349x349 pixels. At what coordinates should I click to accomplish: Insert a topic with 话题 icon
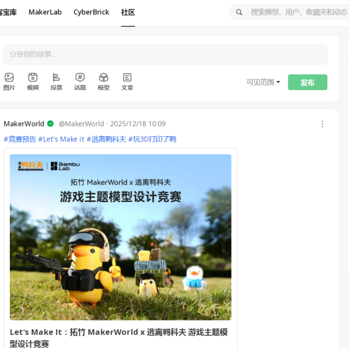[x=80, y=81]
